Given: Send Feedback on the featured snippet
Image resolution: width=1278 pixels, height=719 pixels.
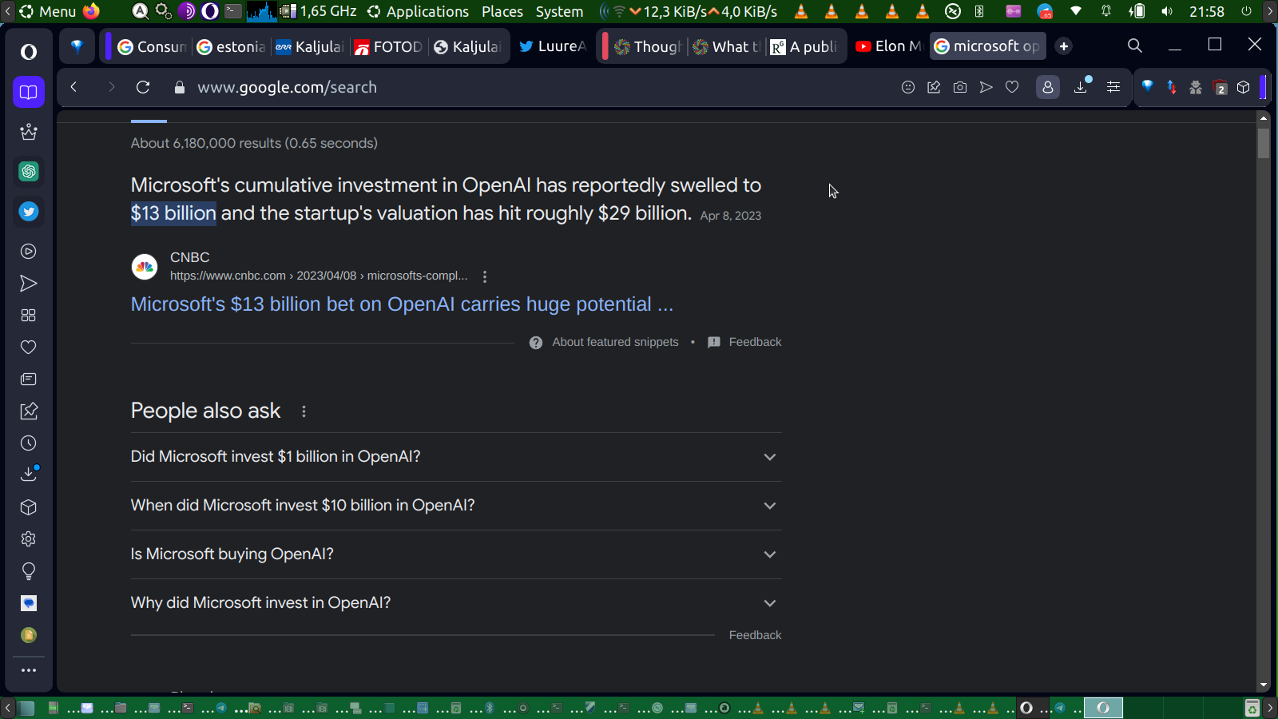Looking at the screenshot, I should click(744, 342).
